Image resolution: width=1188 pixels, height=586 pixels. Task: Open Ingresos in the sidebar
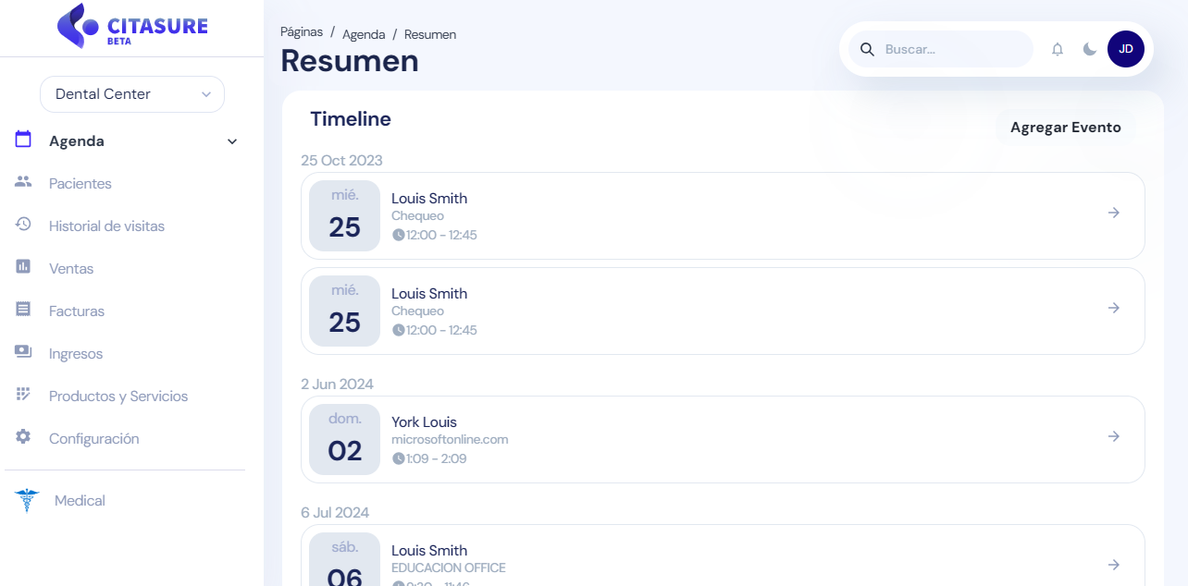point(76,354)
